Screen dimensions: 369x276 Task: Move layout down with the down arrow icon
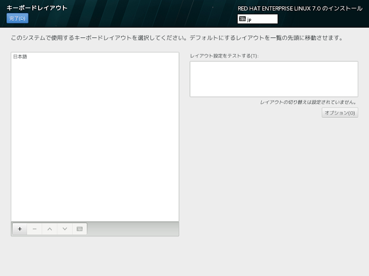[65, 229]
